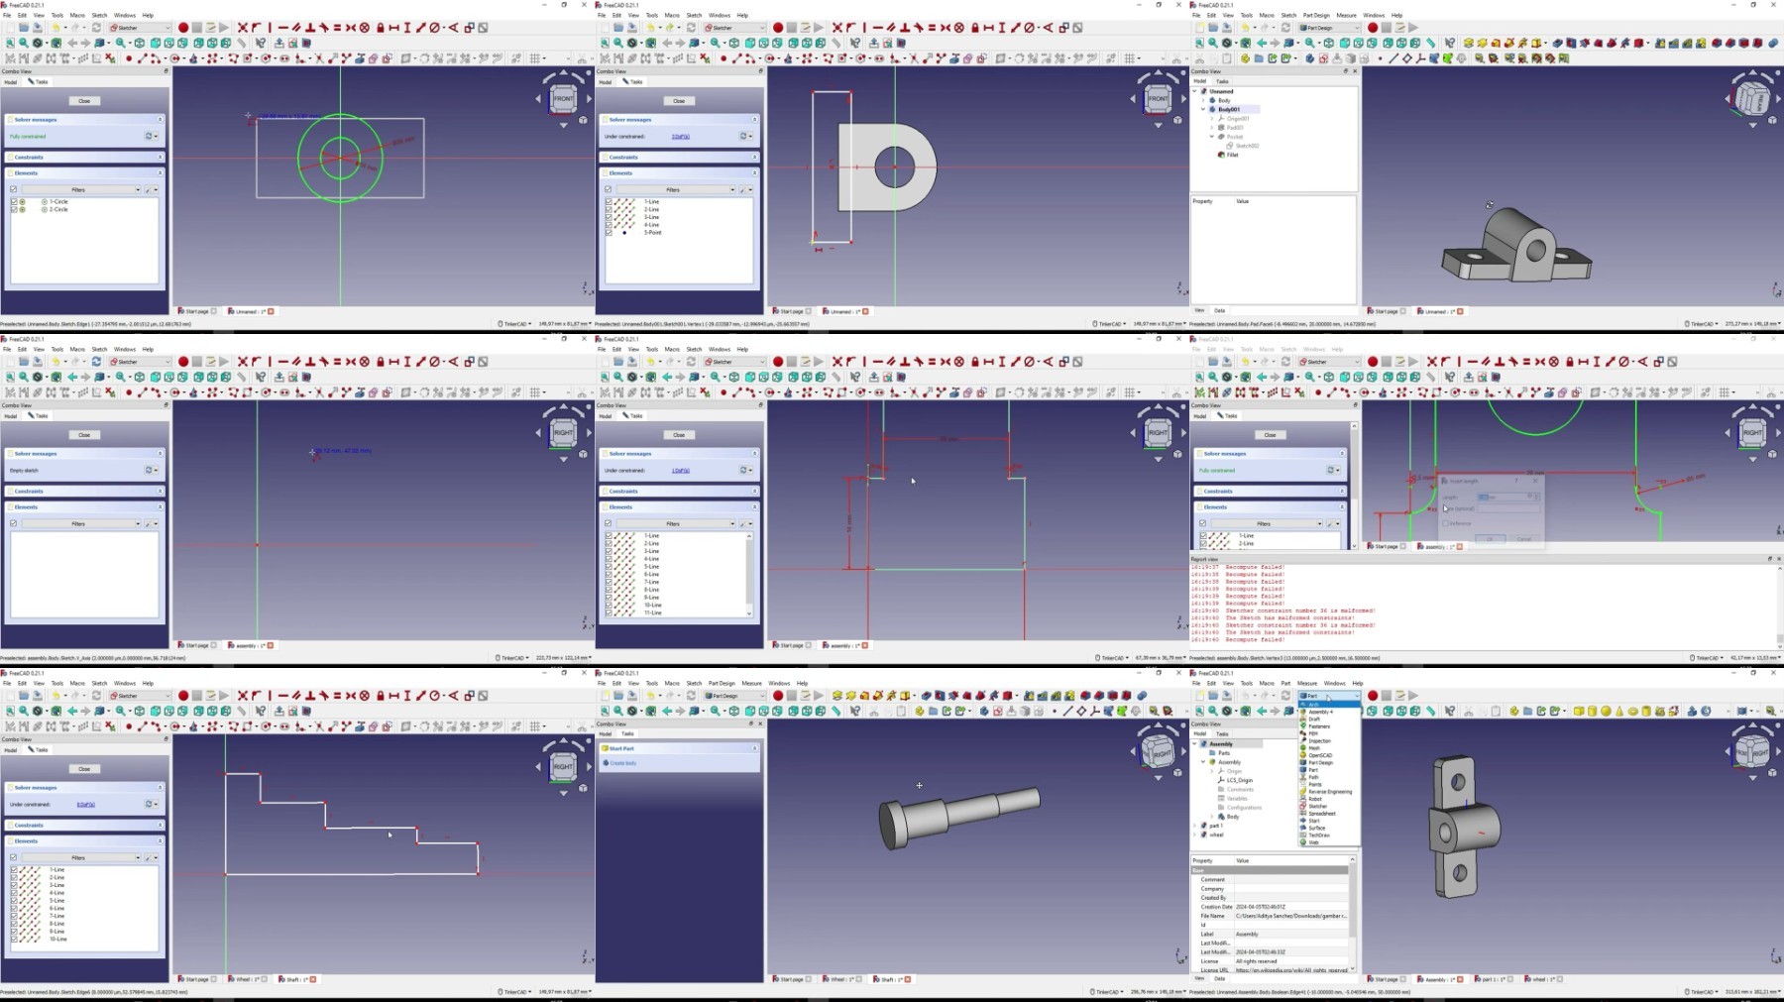Screen dimensions: 1784x1002
Task: Choose Assembly 4 from open workbench list
Action: coord(1323,712)
